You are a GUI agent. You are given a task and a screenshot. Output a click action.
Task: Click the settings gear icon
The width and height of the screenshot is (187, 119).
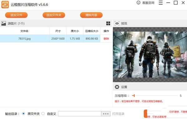point(117,87)
